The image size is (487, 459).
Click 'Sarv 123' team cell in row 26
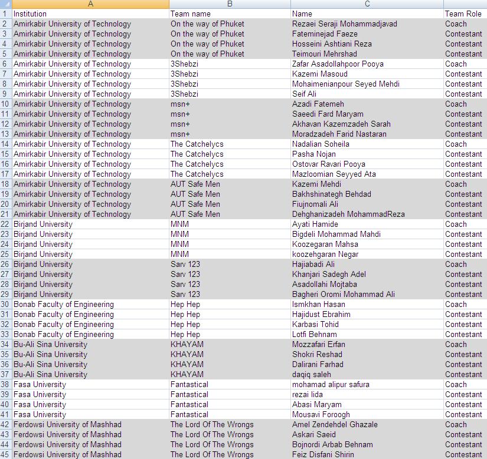coord(230,265)
